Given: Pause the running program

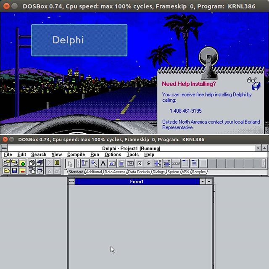Looking at the screenshot, I should 57,163.
